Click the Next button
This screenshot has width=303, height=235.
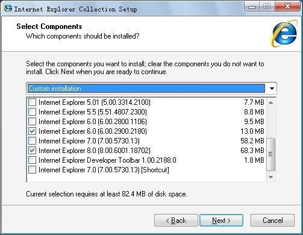(x=221, y=221)
